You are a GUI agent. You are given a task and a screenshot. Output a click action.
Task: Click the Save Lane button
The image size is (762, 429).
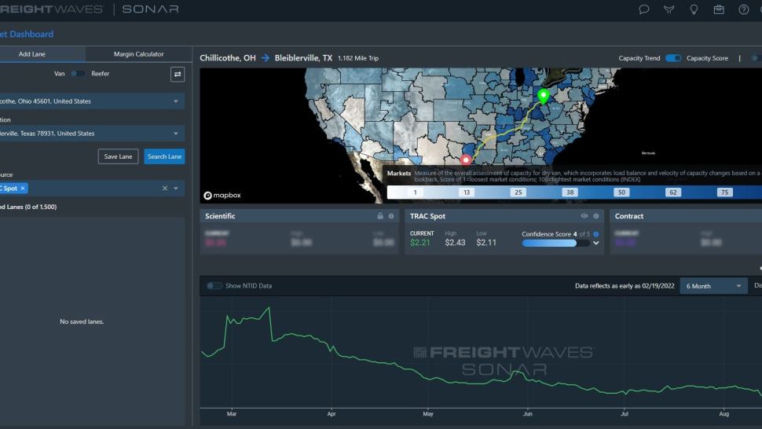coord(118,156)
